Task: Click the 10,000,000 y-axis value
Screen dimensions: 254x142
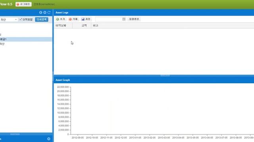Action: [63, 113]
